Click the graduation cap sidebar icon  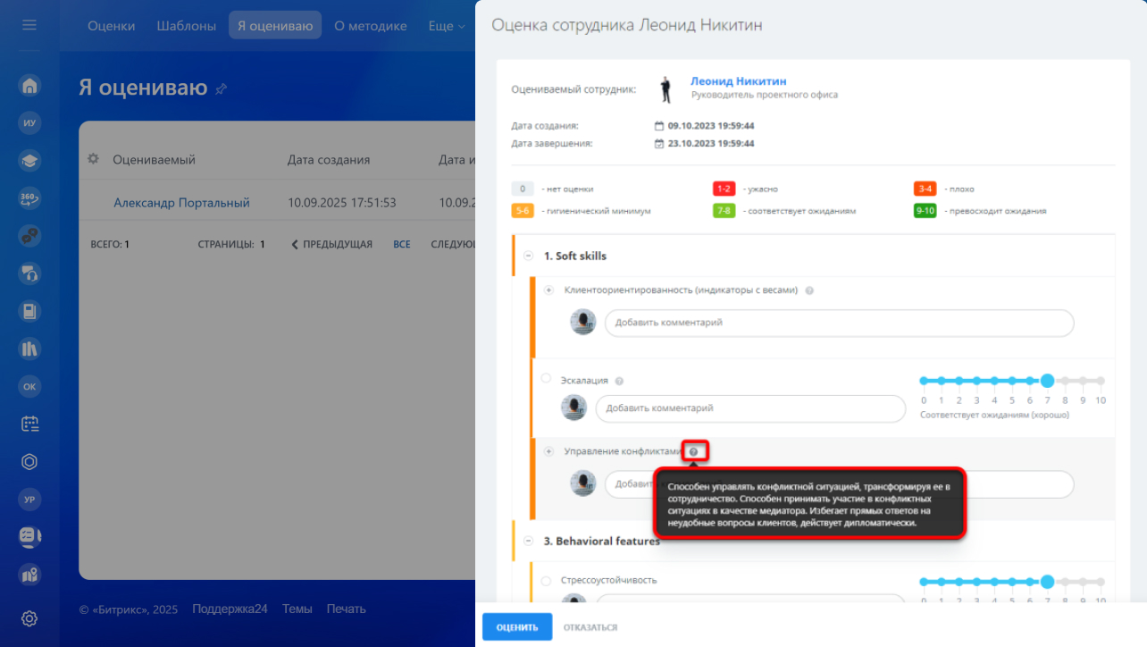pyautogui.click(x=29, y=161)
